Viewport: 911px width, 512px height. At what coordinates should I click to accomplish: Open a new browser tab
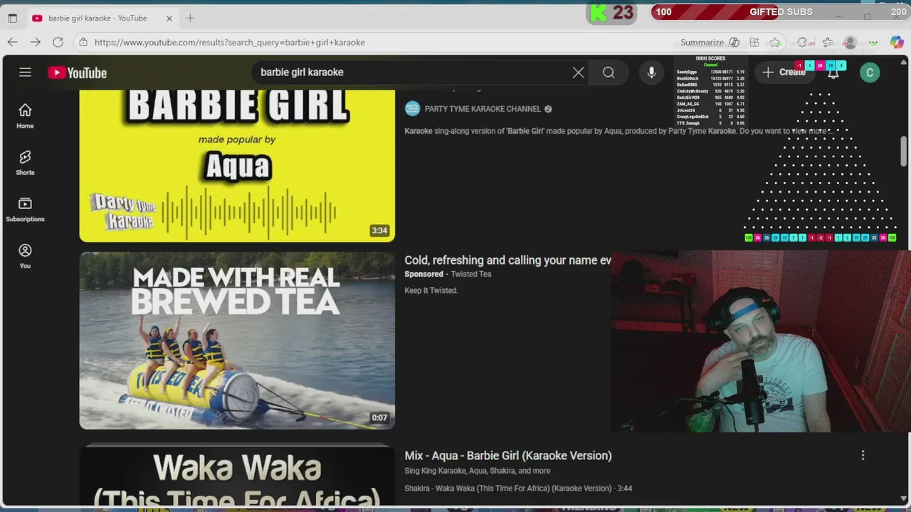click(x=190, y=18)
